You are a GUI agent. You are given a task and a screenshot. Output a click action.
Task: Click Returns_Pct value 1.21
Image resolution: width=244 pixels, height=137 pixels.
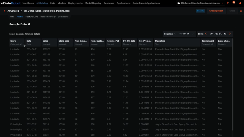(109, 87)
